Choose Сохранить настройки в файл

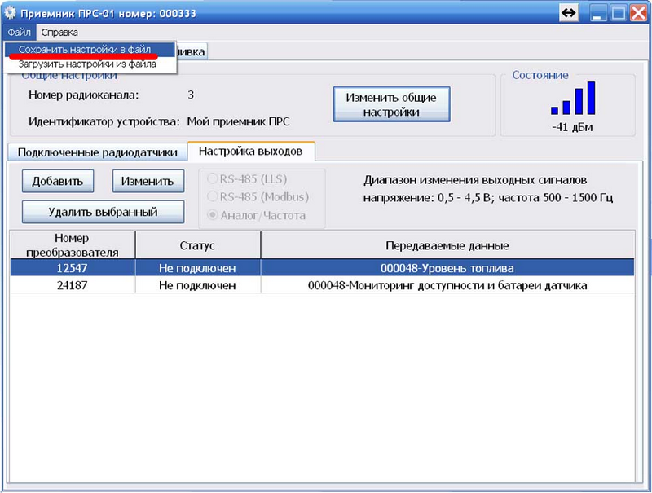pos(90,50)
